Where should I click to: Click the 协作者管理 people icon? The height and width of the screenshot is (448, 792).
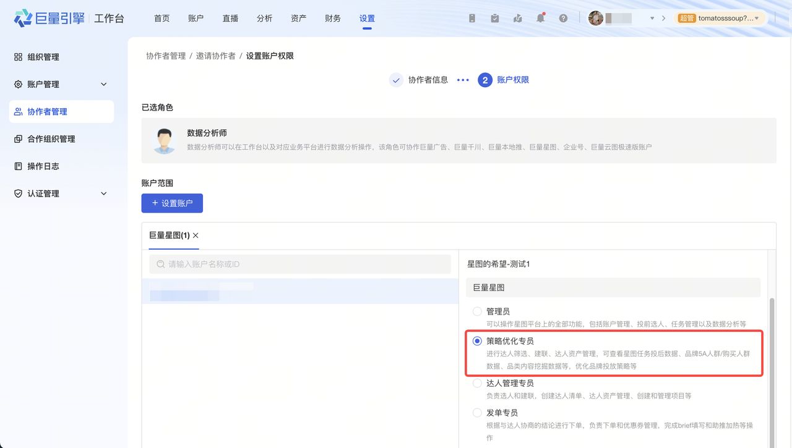pos(18,112)
